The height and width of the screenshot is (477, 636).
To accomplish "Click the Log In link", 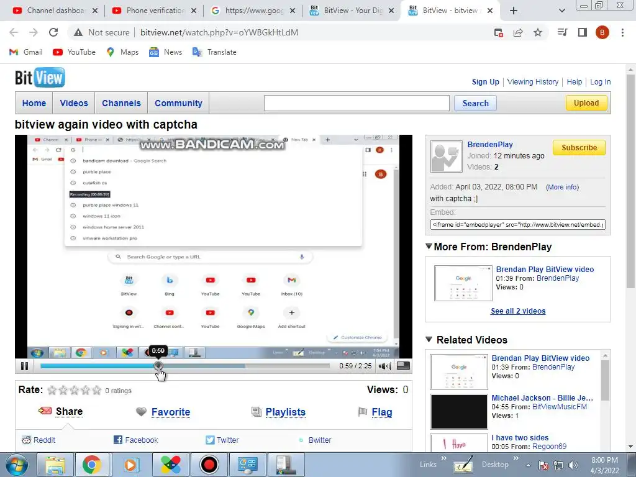I will coord(601,81).
